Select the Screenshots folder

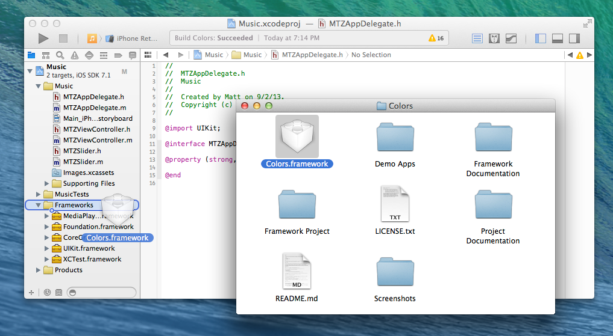click(395, 279)
